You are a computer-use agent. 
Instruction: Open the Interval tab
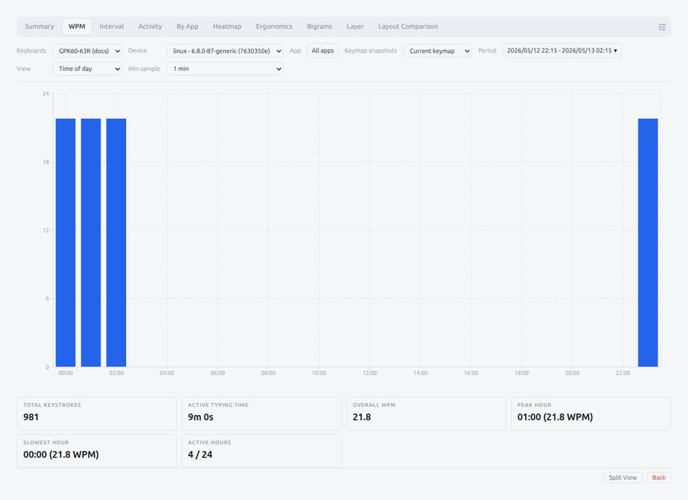pos(112,27)
